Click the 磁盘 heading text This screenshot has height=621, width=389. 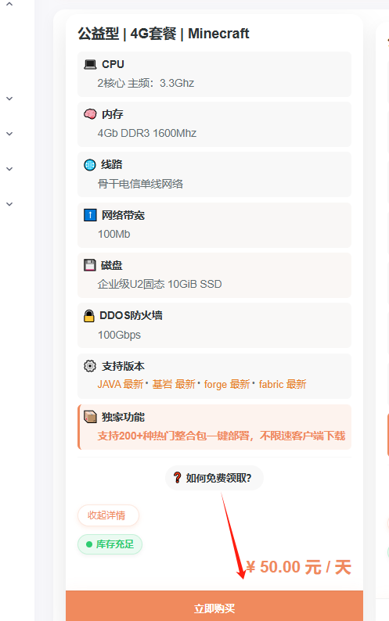coord(112,265)
